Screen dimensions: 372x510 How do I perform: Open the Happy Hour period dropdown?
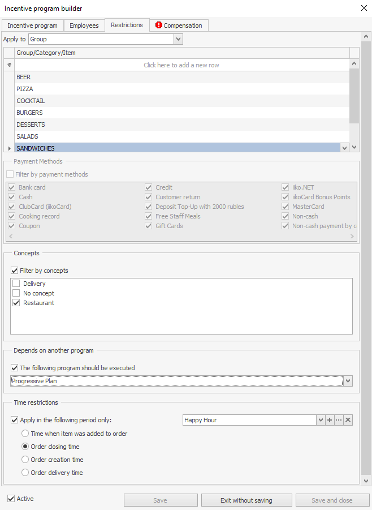click(321, 420)
